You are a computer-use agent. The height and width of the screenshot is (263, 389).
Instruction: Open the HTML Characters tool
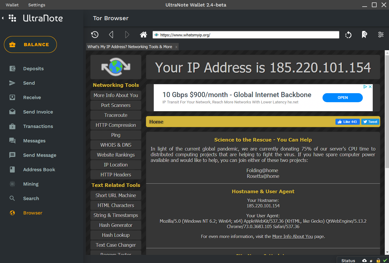click(116, 205)
